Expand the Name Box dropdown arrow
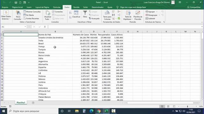 point(25,27)
